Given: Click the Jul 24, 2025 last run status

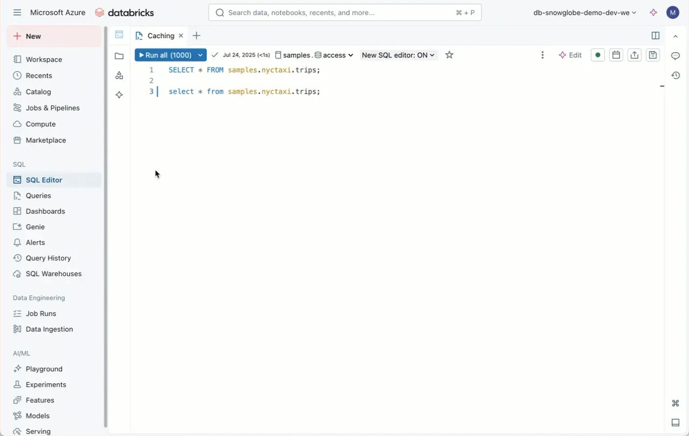Looking at the screenshot, I should point(241,55).
